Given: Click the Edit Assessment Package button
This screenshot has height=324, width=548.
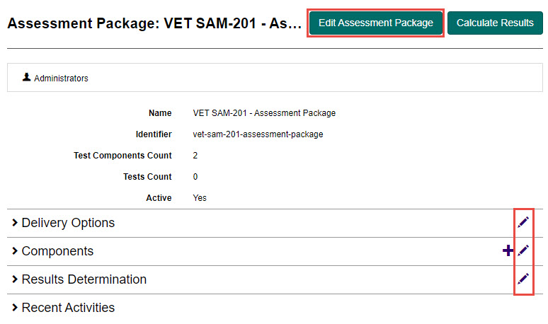Looking at the screenshot, I should (x=375, y=23).
